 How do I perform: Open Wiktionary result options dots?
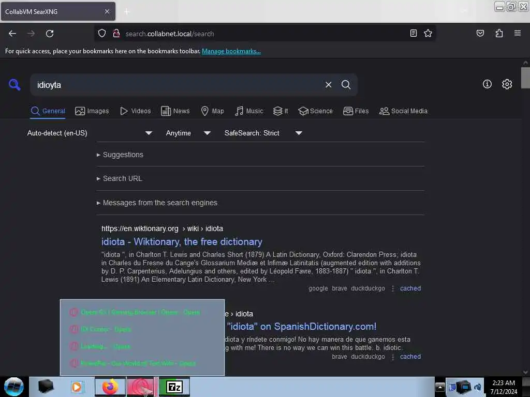coord(392,288)
